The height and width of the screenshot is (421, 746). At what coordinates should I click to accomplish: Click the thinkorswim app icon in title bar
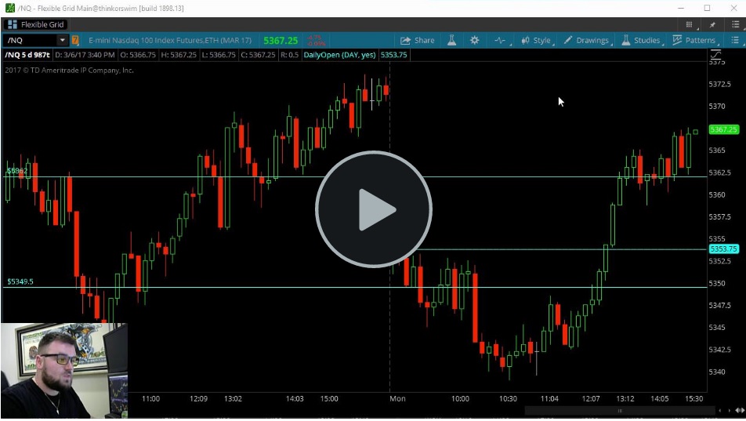click(x=9, y=8)
